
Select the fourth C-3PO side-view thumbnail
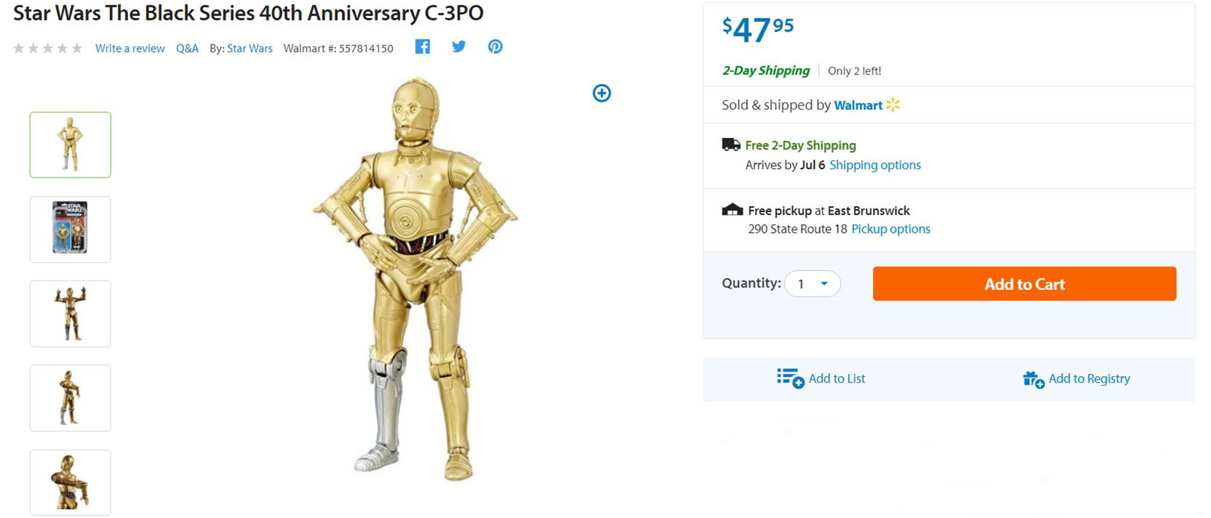[70, 398]
